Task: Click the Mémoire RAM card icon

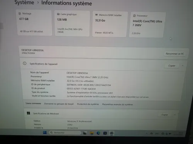Action: point(96,15)
